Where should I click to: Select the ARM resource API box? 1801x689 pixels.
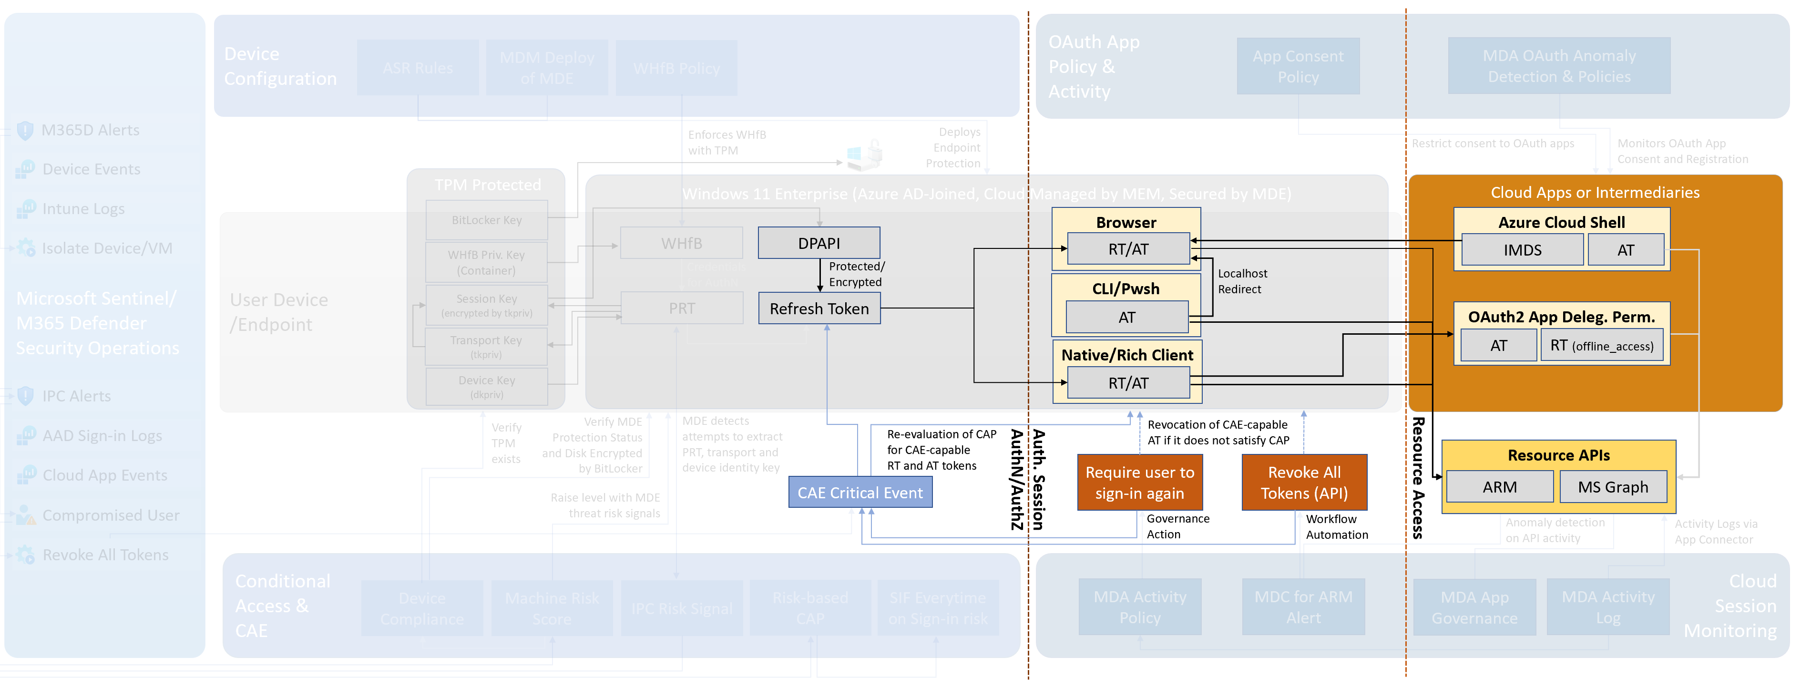click(x=1500, y=487)
